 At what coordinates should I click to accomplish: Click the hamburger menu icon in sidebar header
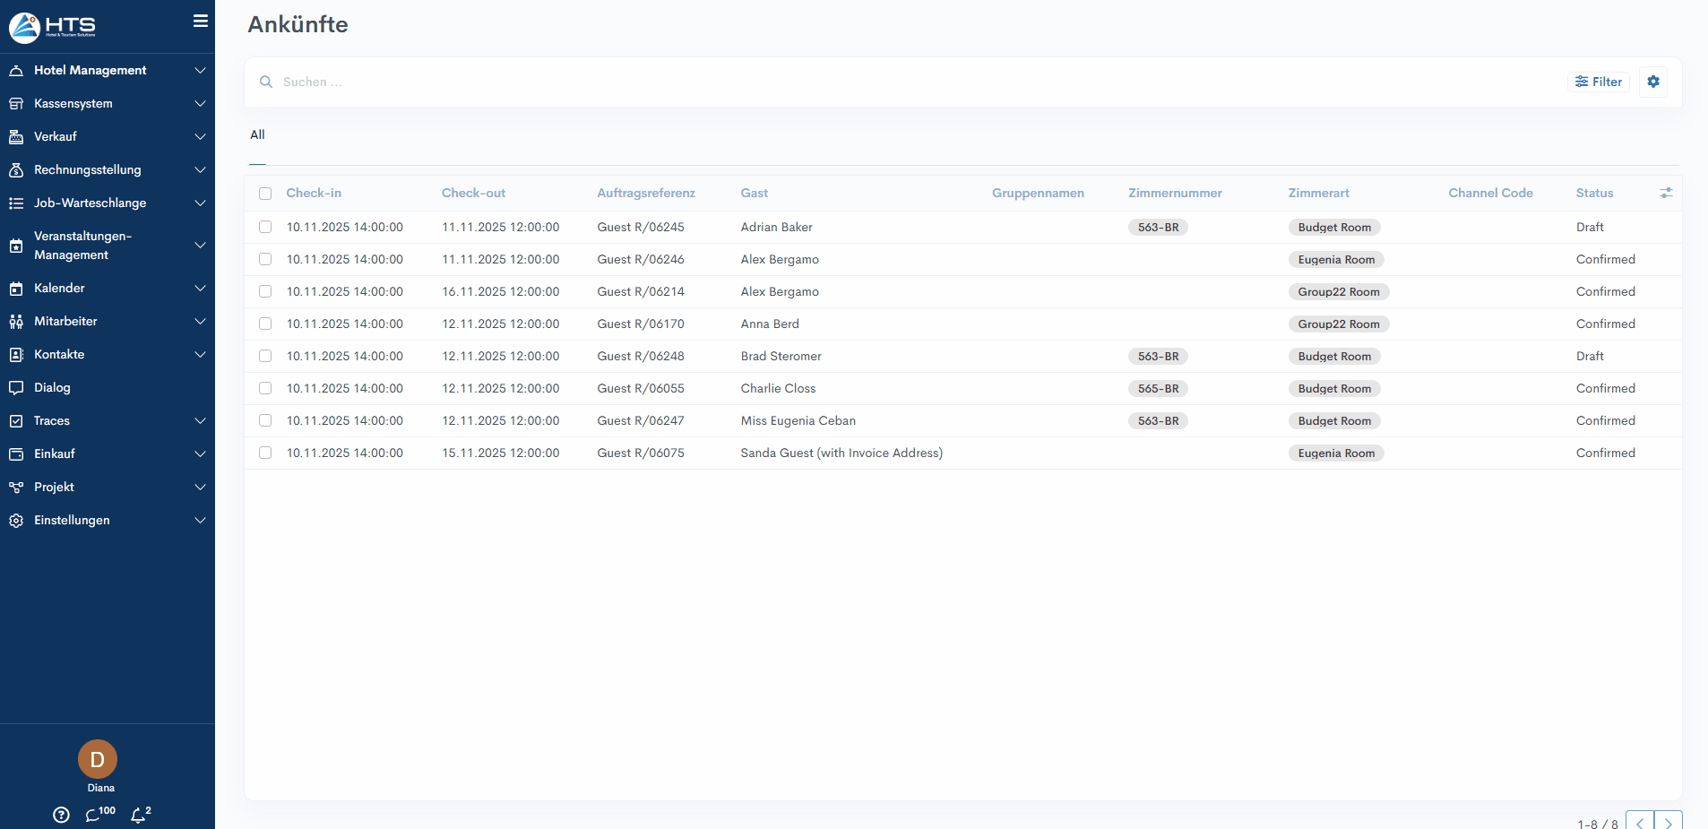pyautogui.click(x=201, y=21)
